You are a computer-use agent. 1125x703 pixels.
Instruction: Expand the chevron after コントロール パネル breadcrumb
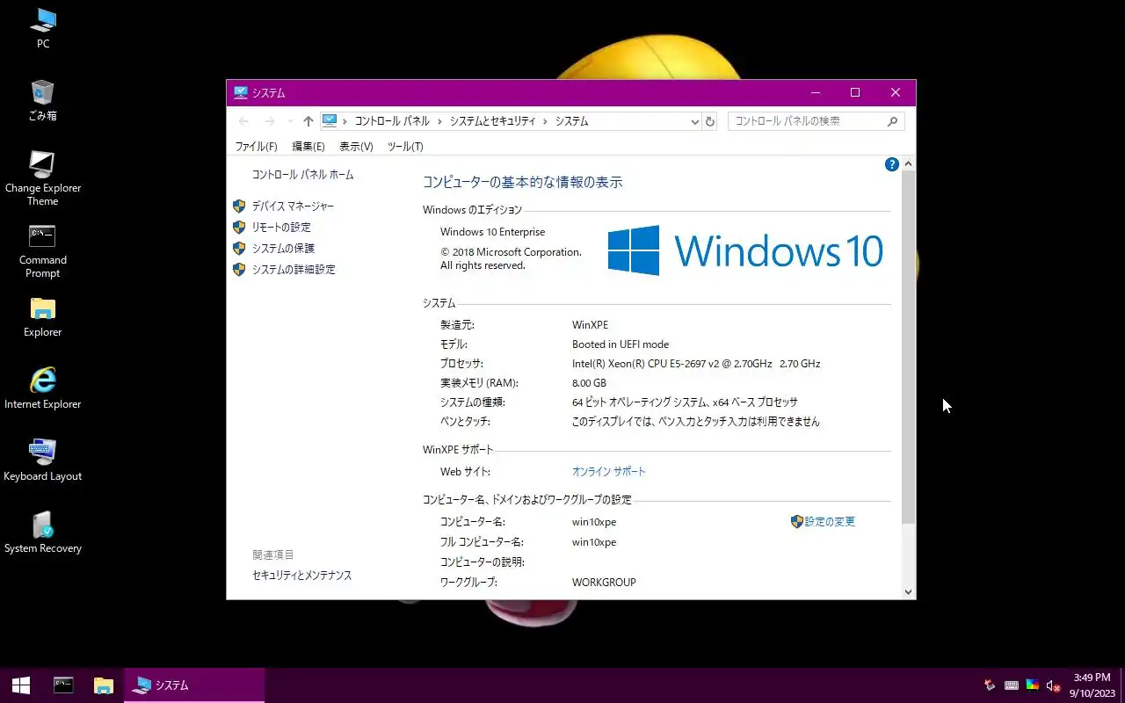pos(438,121)
